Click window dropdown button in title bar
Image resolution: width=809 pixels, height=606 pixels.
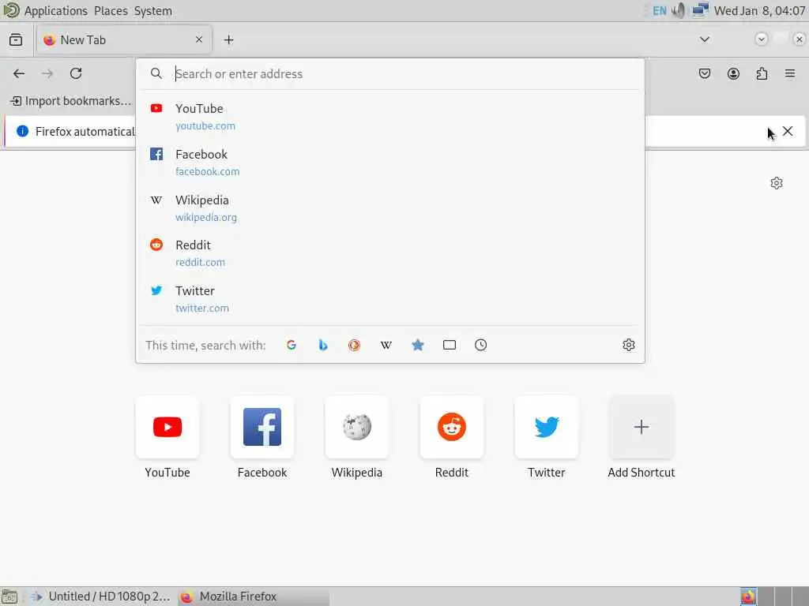(761, 39)
